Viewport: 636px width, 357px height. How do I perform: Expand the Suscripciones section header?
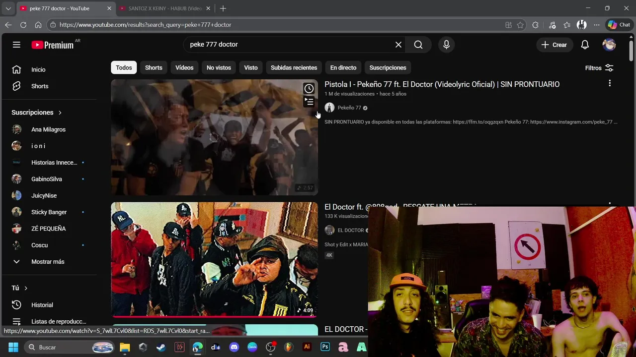click(x=37, y=113)
